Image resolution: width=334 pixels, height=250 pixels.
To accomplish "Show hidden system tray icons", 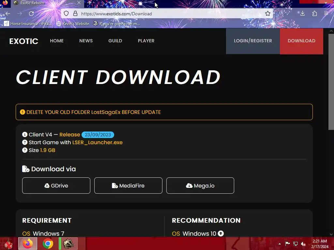I will point(280,243).
